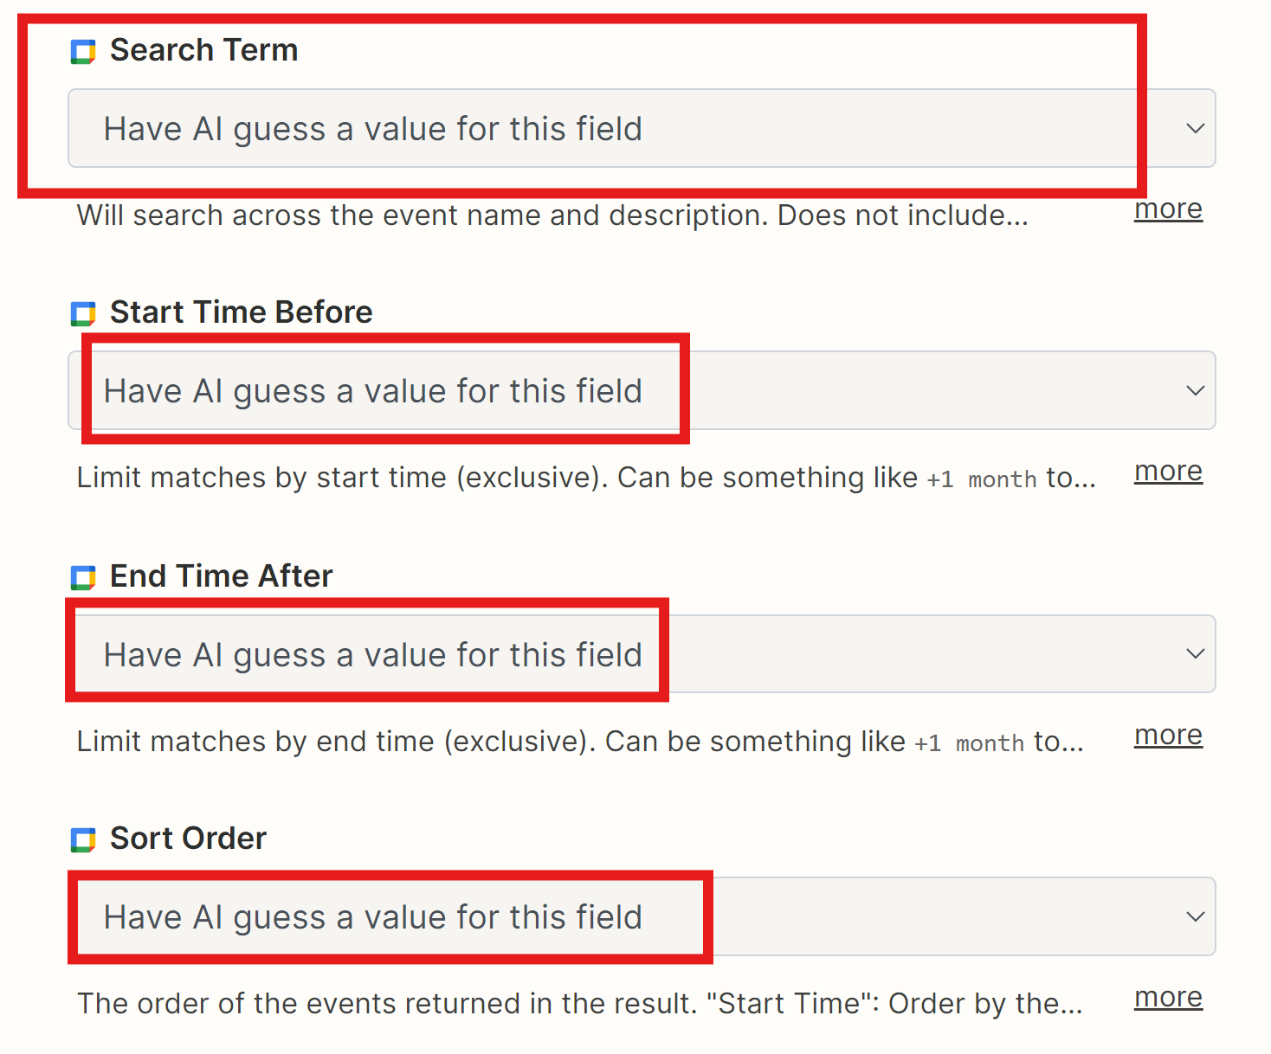Open the End Time After dropdown chevron
The height and width of the screenshot is (1054, 1271).
click(x=1195, y=654)
